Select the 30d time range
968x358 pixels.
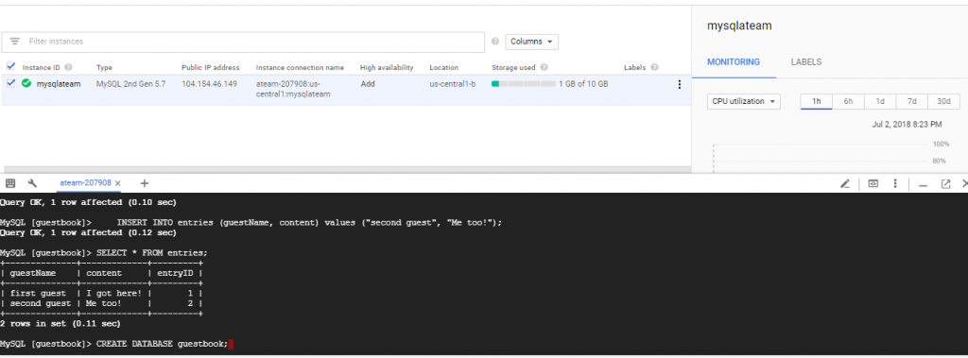(x=944, y=101)
